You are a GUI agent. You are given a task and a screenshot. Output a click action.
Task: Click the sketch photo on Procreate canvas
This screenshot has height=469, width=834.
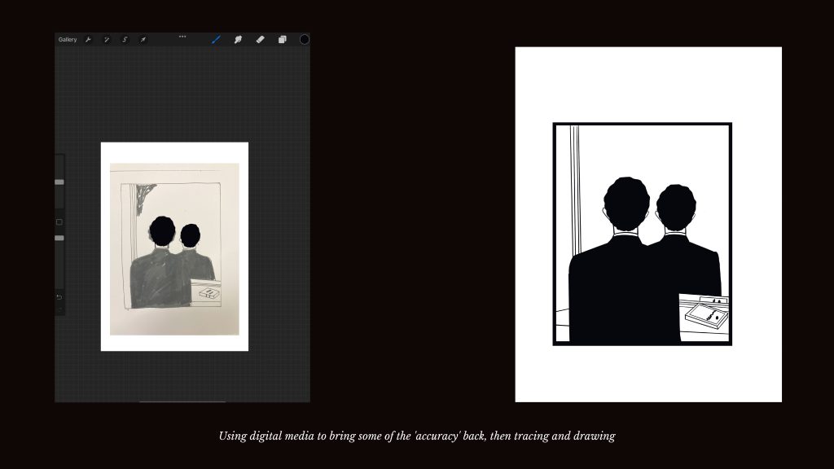click(x=174, y=249)
